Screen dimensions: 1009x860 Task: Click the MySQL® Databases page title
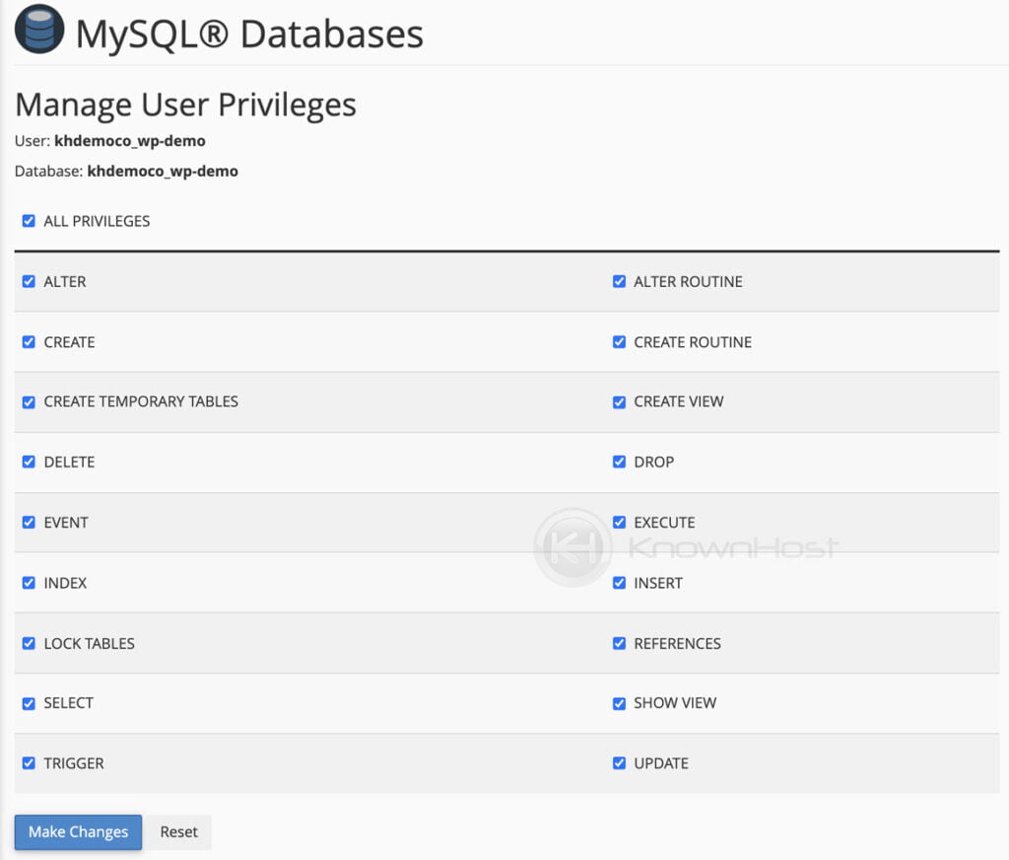(x=249, y=34)
